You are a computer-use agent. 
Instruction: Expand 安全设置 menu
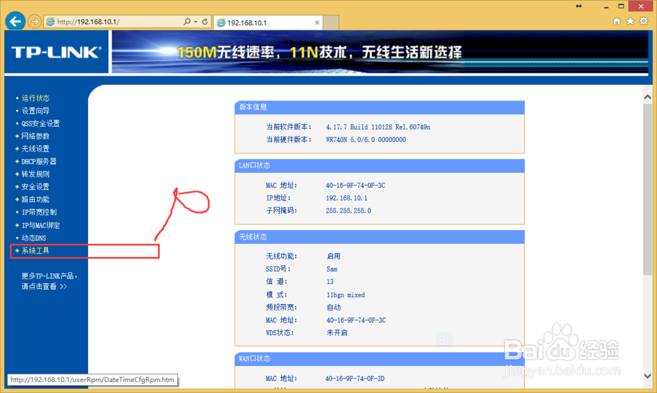(35, 187)
